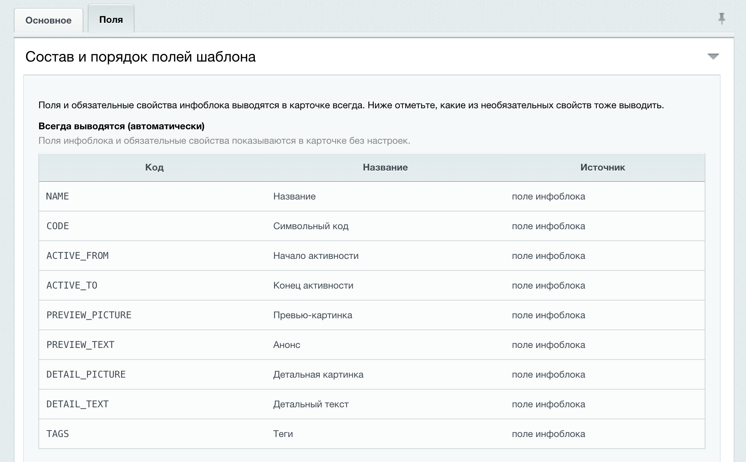Switch to the Основное tab
The image size is (746, 462).
[x=49, y=20]
